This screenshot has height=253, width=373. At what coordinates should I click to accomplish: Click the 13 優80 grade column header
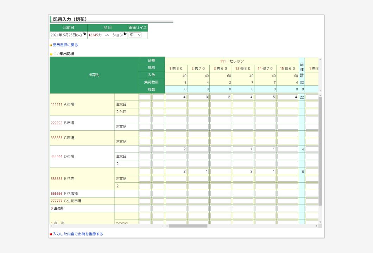pyautogui.click(x=243, y=69)
